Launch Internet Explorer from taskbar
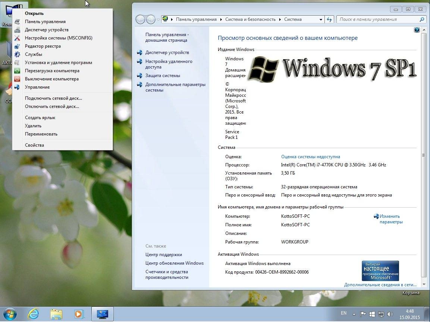This screenshot has width=430, height=322. coord(33,314)
